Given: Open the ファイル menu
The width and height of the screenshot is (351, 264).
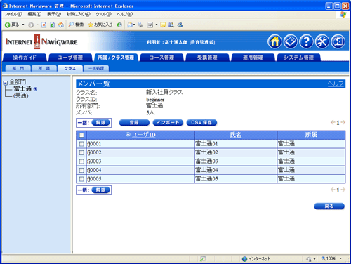Looking at the screenshot, I should point(13,14).
